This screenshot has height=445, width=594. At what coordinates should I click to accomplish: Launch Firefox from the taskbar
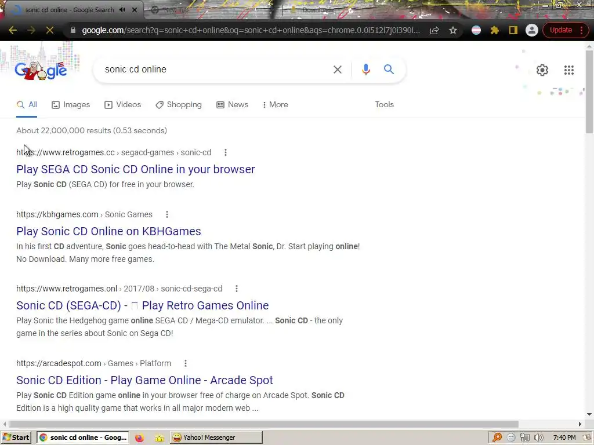(x=139, y=438)
